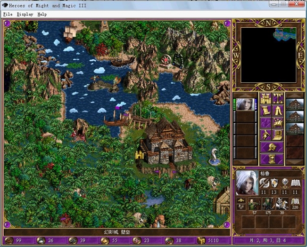Open the Kingdom Overview castle icon
The height and width of the screenshot is (247, 307).
266,99
